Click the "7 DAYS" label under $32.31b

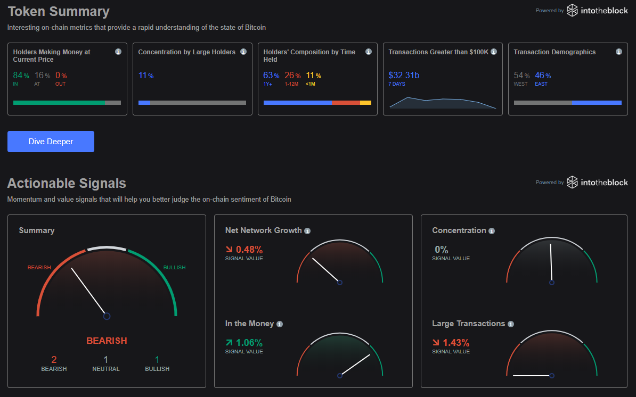(x=397, y=84)
